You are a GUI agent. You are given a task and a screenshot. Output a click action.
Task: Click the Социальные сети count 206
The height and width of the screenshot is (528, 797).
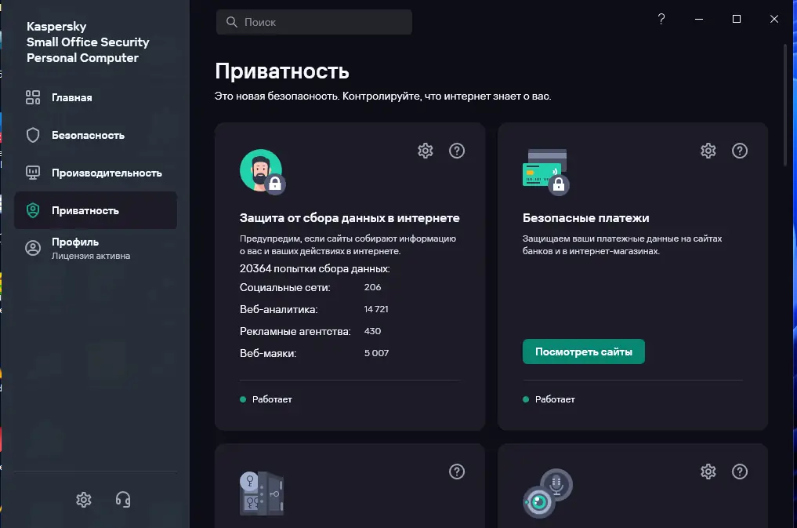[372, 287]
